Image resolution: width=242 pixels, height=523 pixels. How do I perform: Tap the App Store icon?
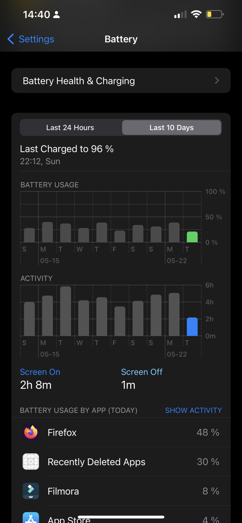[x=31, y=518]
